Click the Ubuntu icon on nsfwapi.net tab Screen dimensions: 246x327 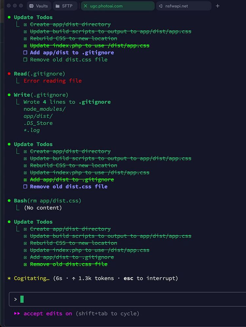pos(161,6)
